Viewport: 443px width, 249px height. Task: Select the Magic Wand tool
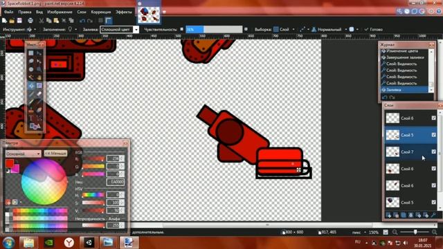point(31,77)
